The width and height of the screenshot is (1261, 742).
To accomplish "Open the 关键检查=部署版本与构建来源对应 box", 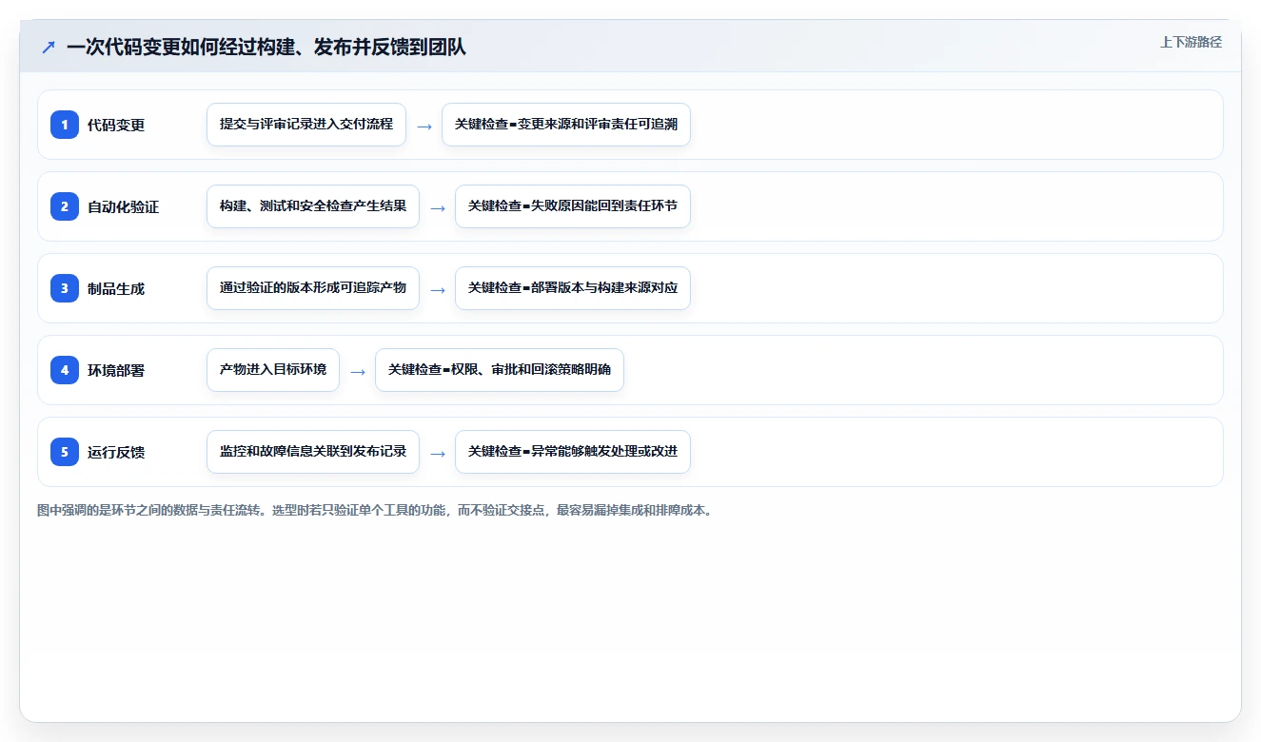I will pyautogui.click(x=573, y=288).
